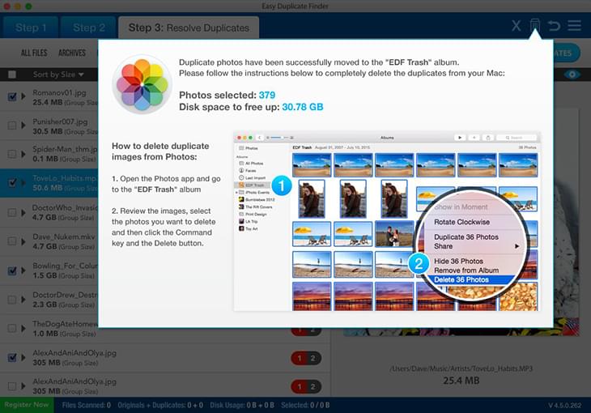591x413 pixels.
Task: Click the Register Now button
Action: click(x=27, y=405)
